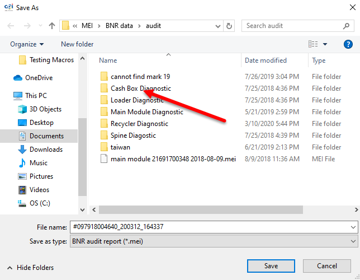This screenshot has width=360, height=280.
Task: Select the OneDrive cloud item
Action: tap(39, 78)
